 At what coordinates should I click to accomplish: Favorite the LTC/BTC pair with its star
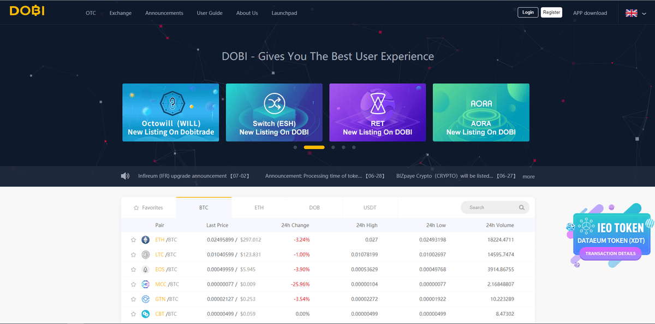[133, 255]
